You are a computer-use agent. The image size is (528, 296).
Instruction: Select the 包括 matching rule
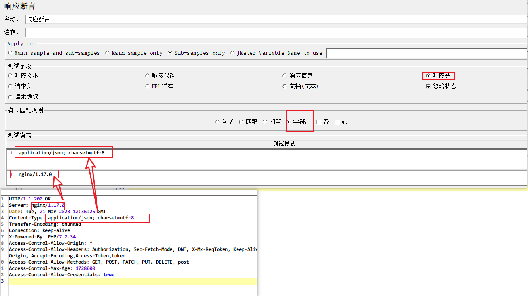(x=217, y=122)
